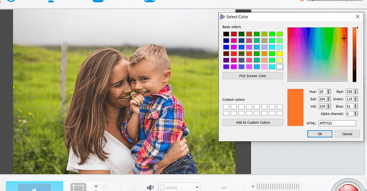Decrease the Alpha channel value

click(356, 115)
